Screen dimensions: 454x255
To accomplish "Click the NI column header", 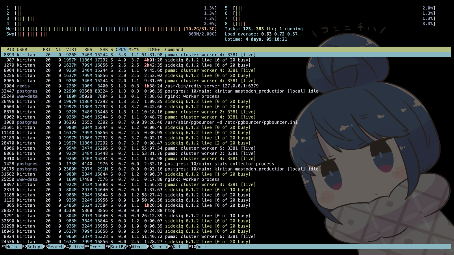I will point(58,50).
